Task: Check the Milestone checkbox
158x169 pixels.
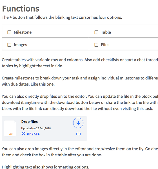Action: click(9, 32)
